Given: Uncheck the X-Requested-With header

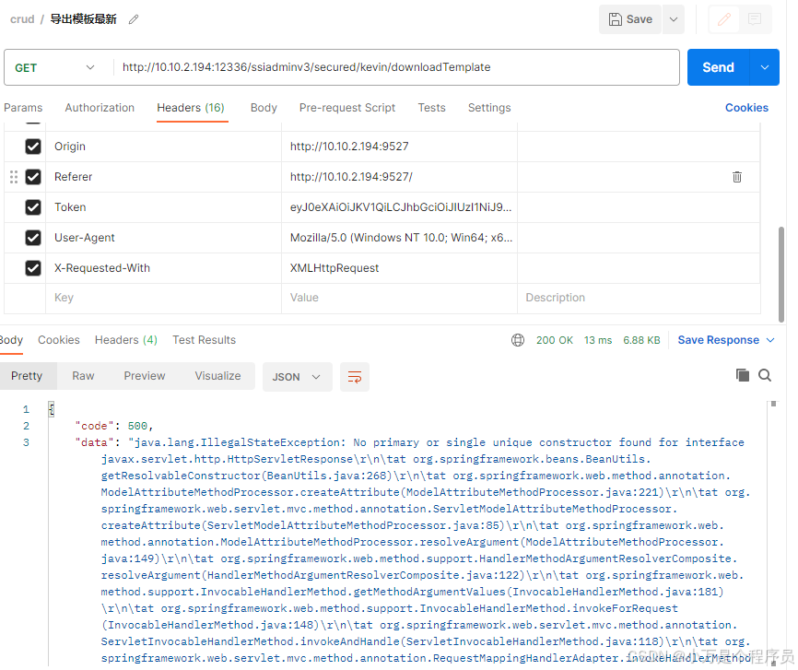Looking at the screenshot, I should tap(33, 267).
